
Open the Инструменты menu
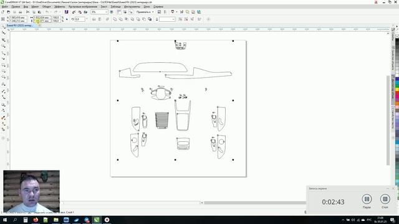(132, 7)
